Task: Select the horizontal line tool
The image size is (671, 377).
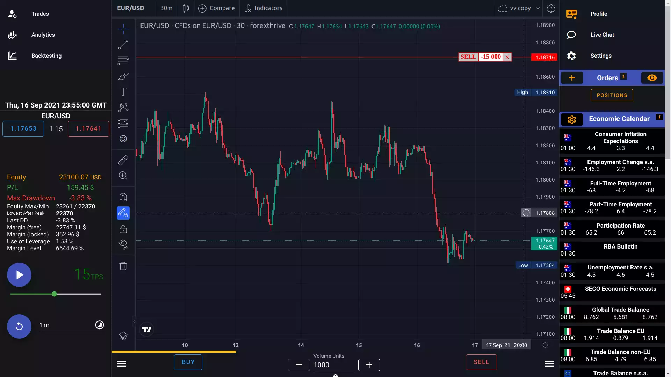Action: (x=123, y=60)
